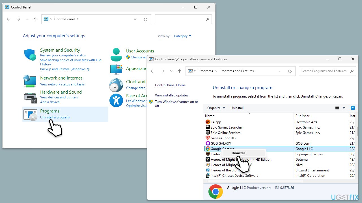This screenshot has width=362, height=203.
Task: Open view options dropdown arrow
Action: click(x=344, y=108)
